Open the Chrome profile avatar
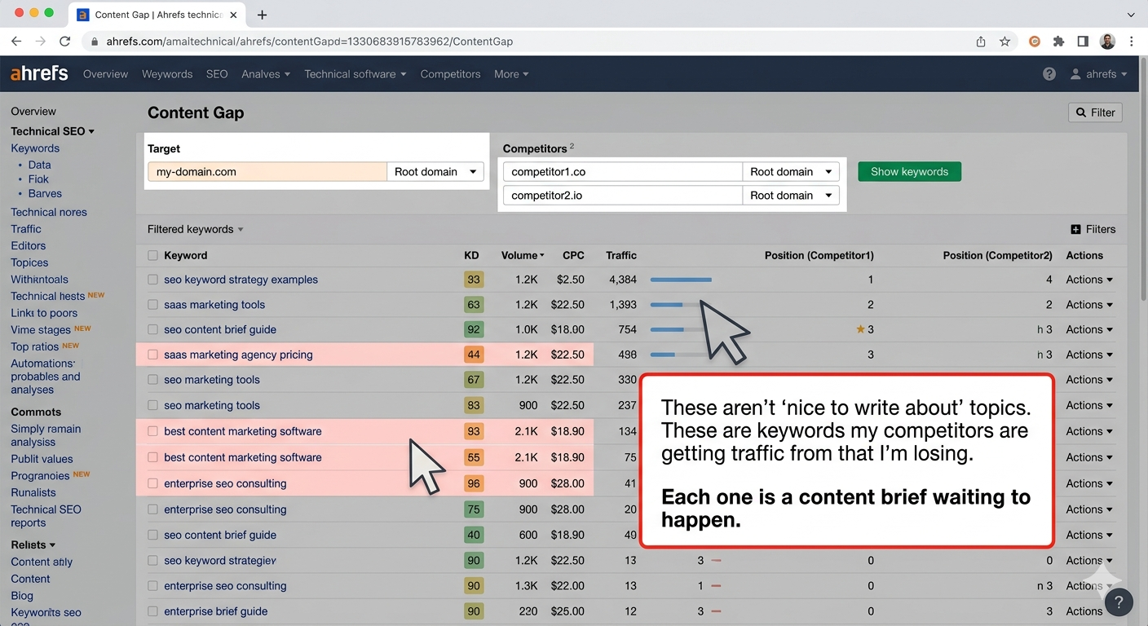1148x626 pixels. [1107, 42]
